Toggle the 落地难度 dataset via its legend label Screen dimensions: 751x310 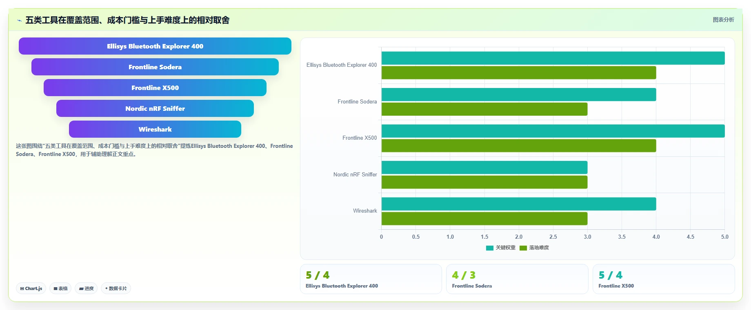[539, 248]
